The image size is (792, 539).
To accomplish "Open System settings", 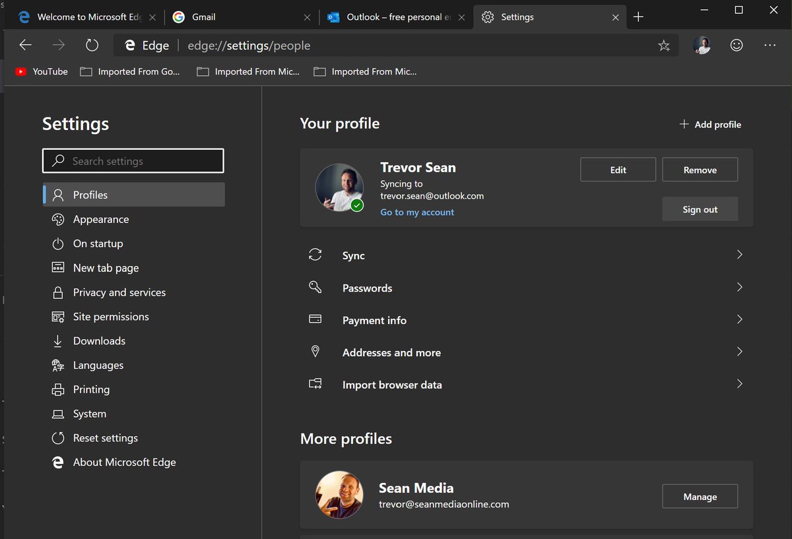I will (134, 414).
